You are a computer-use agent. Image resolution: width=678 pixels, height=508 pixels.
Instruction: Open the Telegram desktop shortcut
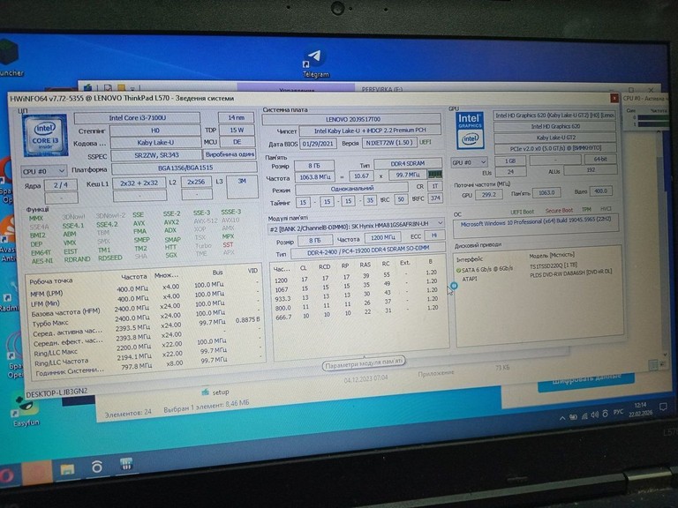(x=315, y=63)
